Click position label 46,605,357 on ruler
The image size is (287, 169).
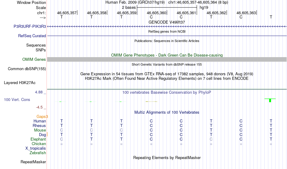click(x=67, y=13)
